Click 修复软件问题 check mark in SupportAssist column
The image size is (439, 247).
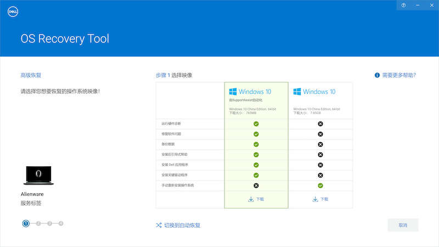tap(256, 134)
